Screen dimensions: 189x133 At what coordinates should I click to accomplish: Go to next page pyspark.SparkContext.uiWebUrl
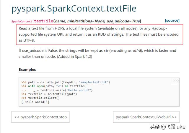(x=146, y=117)
